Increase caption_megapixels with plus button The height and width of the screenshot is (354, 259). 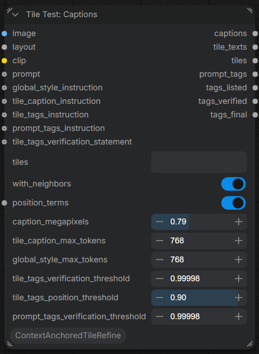click(239, 222)
